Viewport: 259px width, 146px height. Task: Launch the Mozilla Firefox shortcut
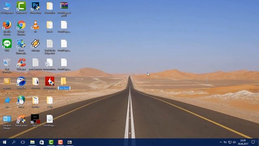(7, 25)
